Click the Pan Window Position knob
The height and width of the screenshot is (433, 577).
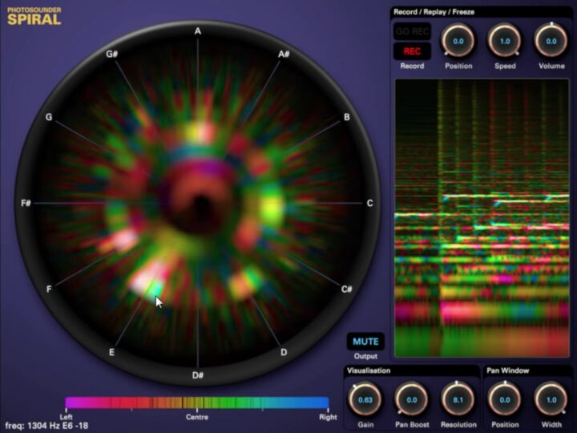[x=505, y=399]
